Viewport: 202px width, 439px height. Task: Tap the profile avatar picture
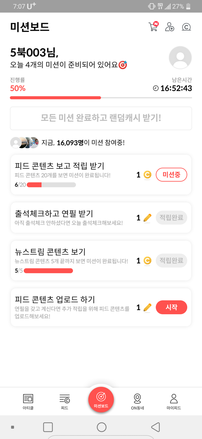coord(180,58)
